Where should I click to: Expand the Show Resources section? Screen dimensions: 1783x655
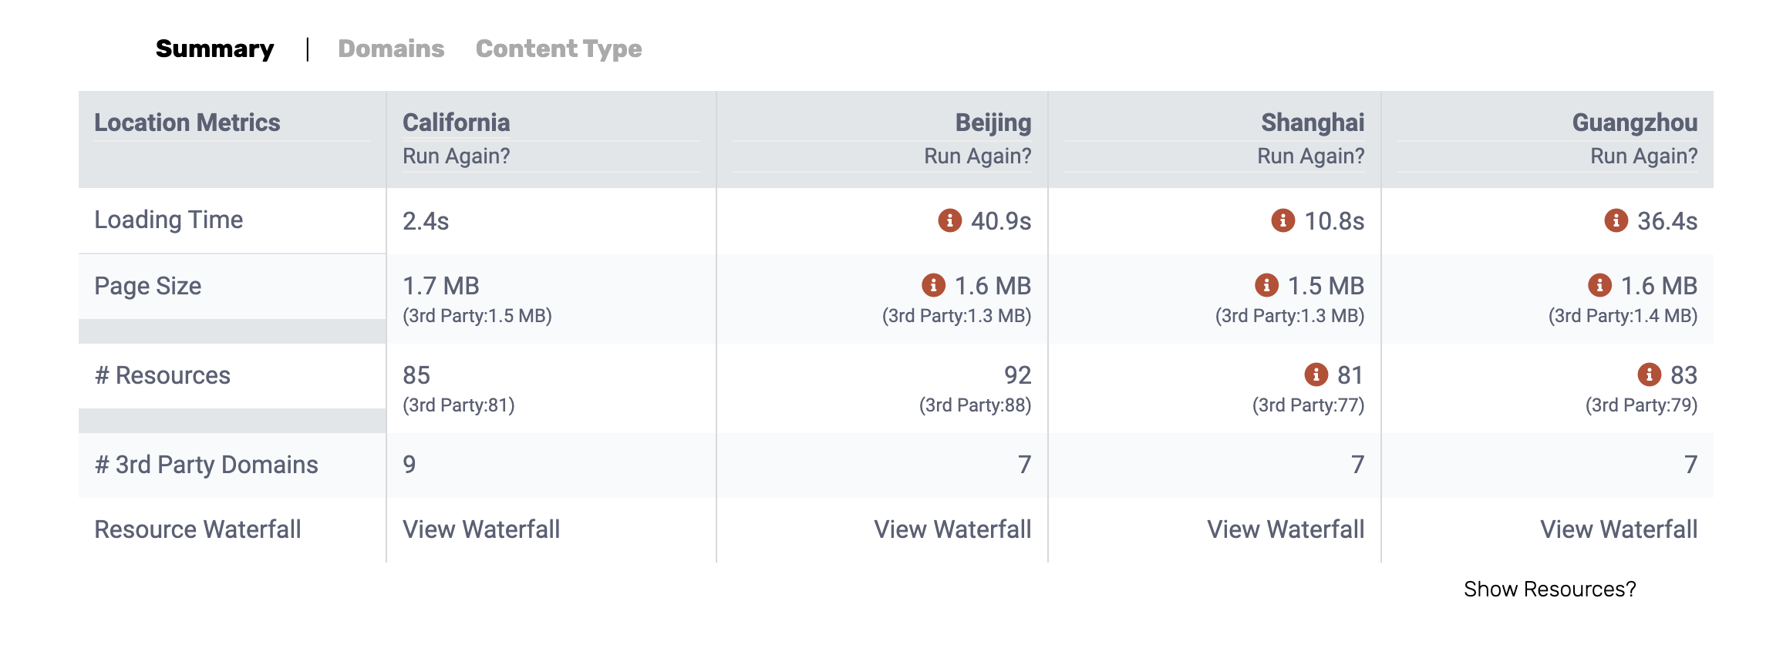pos(1549,589)
